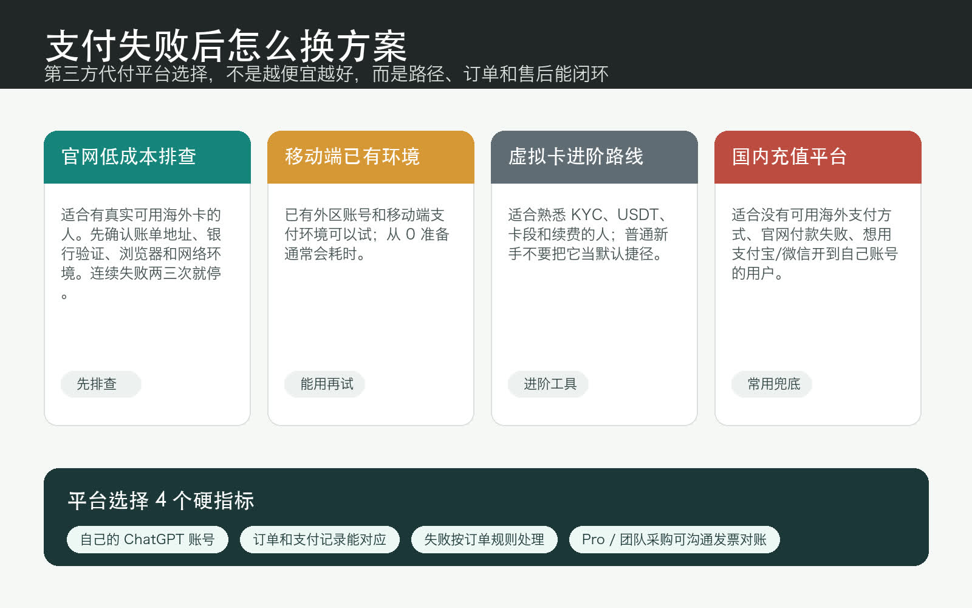Click the 能用再试 tag

click(x=324, y=384)
